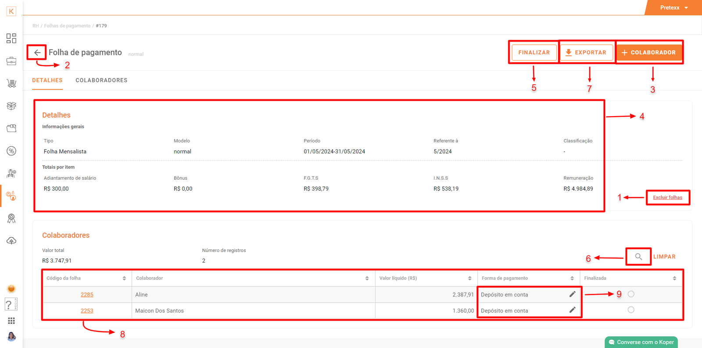Select Finalizada radio for Maicon Dos Santos
This screenshot has height=348, width=702.
(631, 310)
